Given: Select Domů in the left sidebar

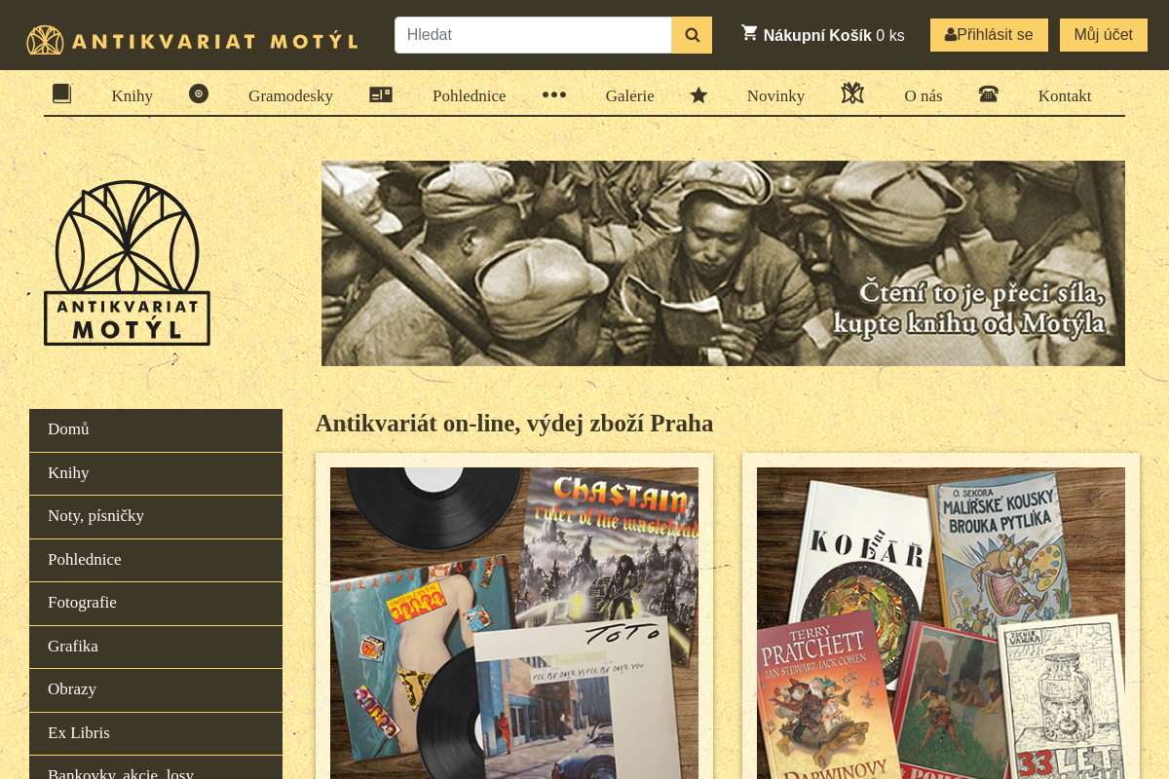Looking at the screenshot, I should 156,430.
